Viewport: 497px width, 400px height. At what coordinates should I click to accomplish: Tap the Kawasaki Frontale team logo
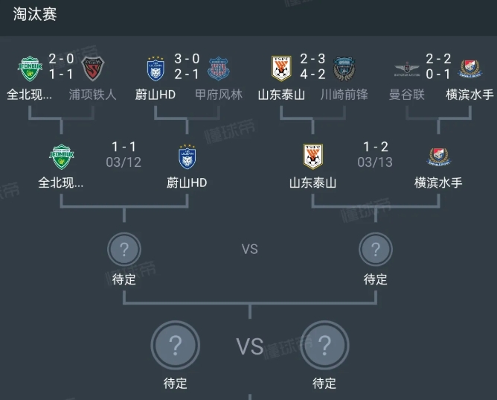(x=344, y=69)
